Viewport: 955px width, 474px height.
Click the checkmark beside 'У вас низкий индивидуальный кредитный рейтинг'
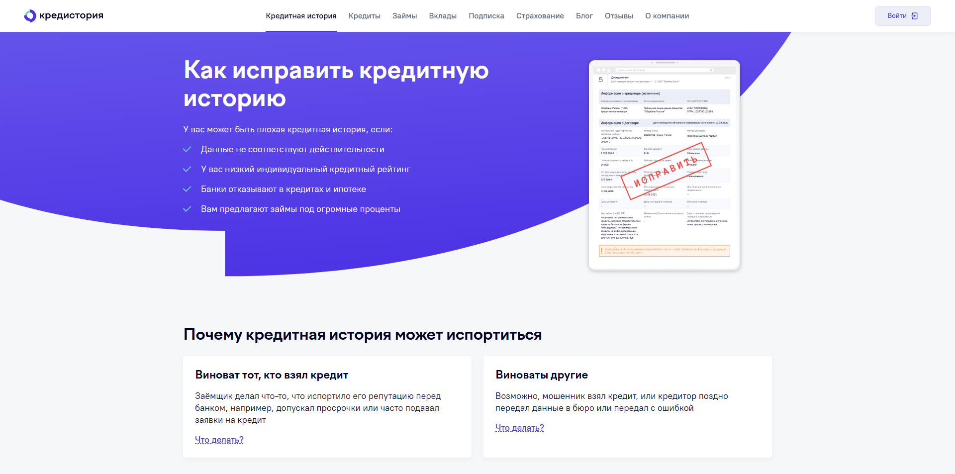[189, 168]
